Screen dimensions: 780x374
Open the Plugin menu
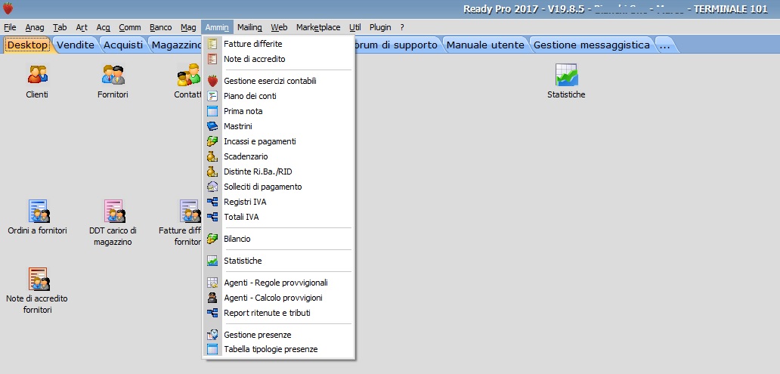(x=380, y=27)
